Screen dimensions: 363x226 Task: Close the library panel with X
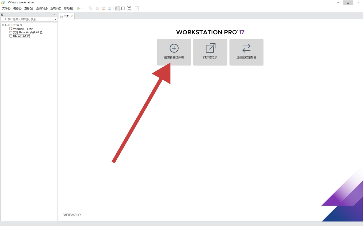coord(55,15)
